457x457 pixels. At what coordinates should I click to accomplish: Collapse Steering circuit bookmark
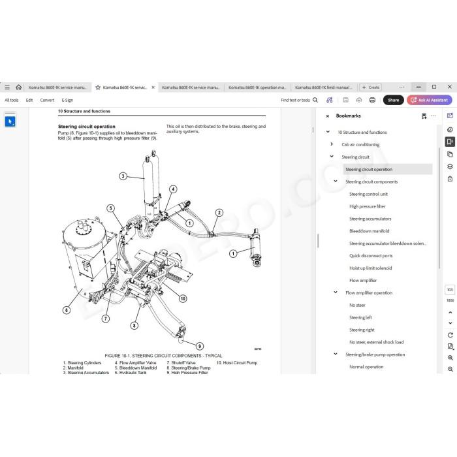332,157
